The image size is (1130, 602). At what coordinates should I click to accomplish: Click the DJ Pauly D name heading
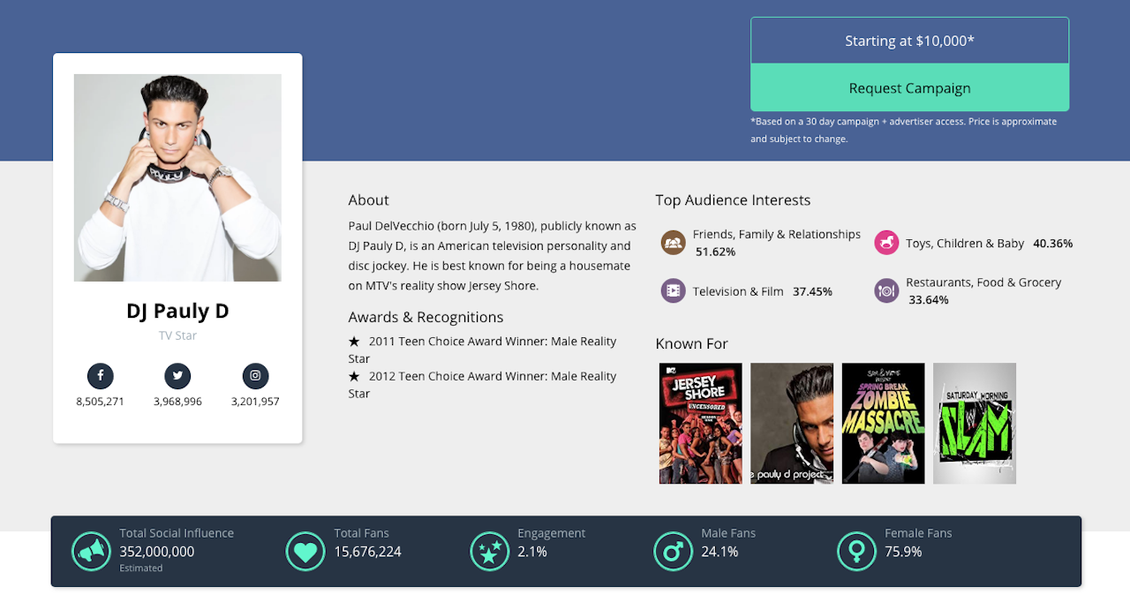coord(177,311)
